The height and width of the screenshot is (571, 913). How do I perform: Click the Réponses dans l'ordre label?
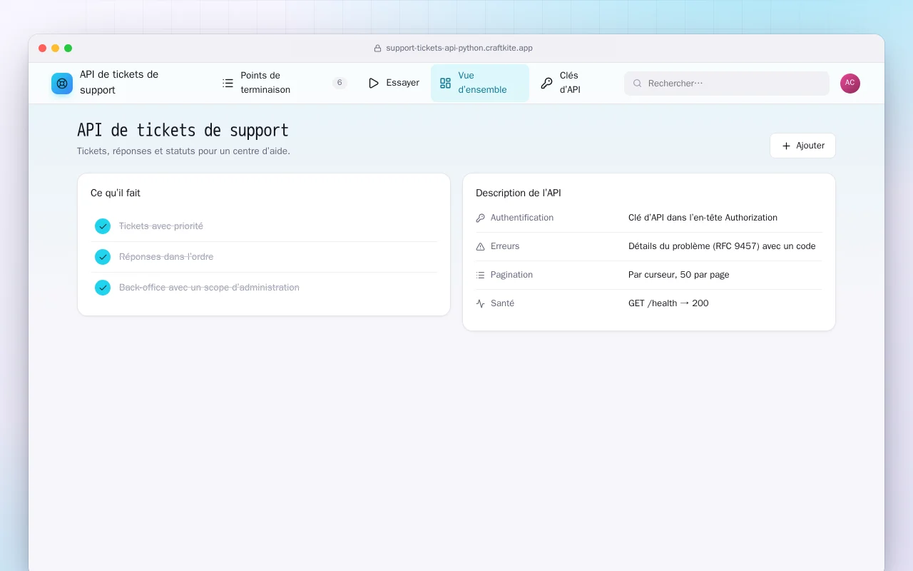pos(166,257)
